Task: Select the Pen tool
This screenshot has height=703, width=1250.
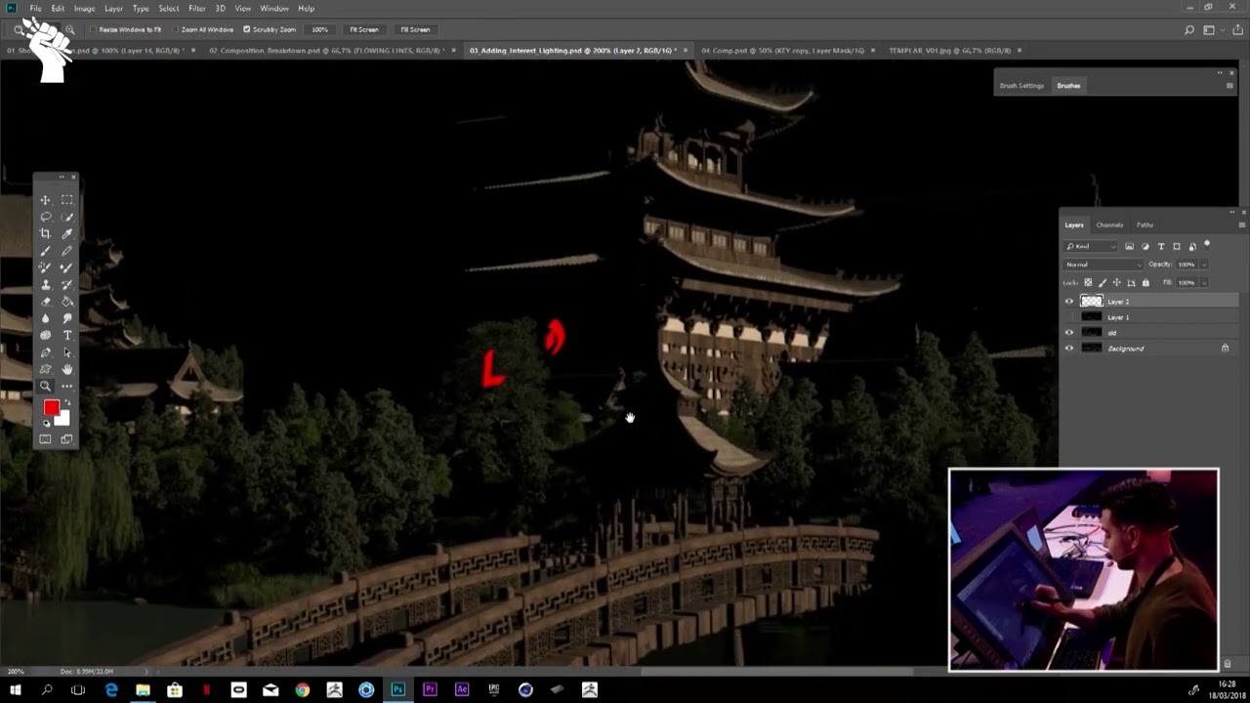Action: [45, 351]
